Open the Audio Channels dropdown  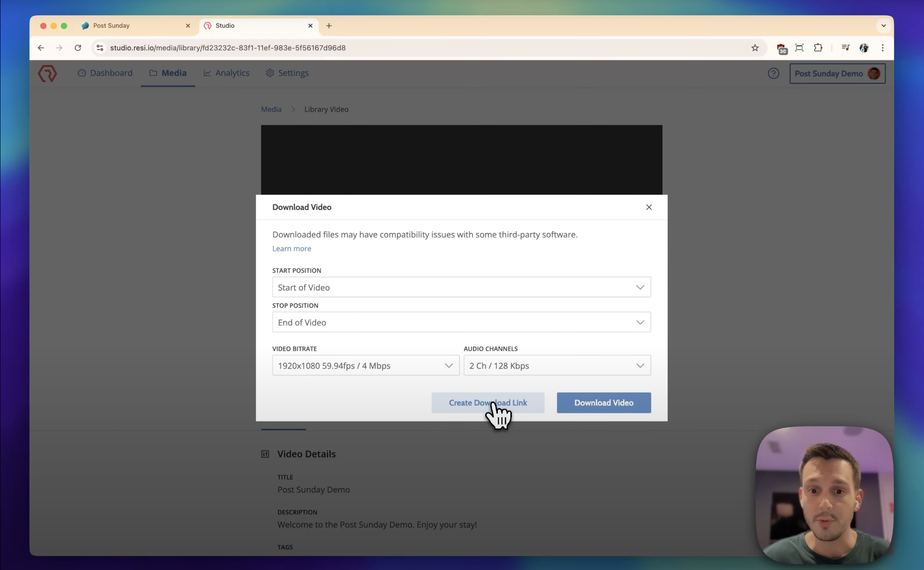557,366
